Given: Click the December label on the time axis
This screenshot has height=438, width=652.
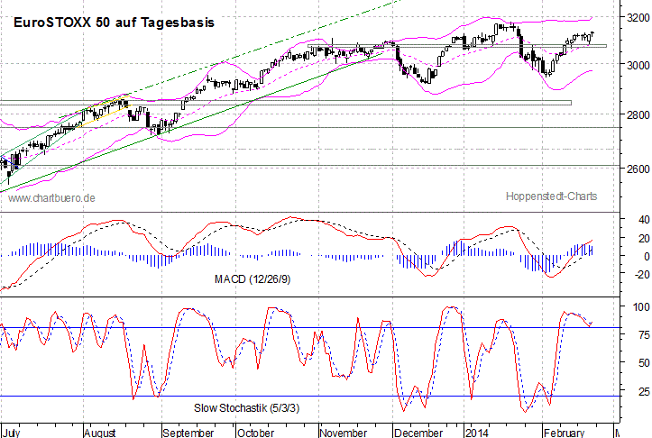Looking at the screenshot, I should click(x=418, y=433).
